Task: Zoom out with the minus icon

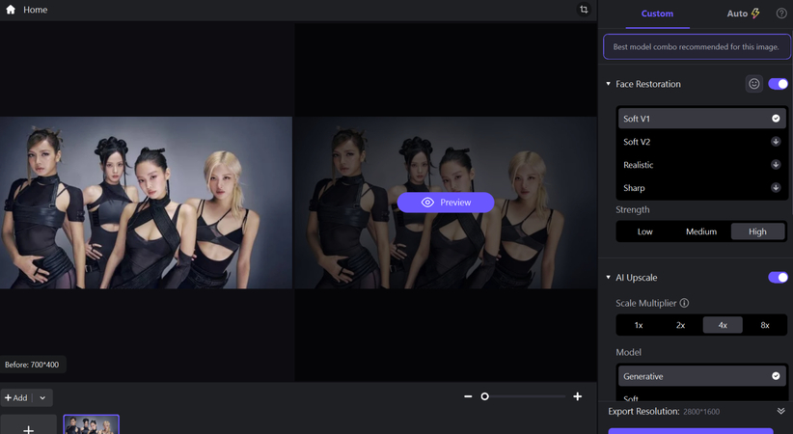Action: click(x=468, y=396)
